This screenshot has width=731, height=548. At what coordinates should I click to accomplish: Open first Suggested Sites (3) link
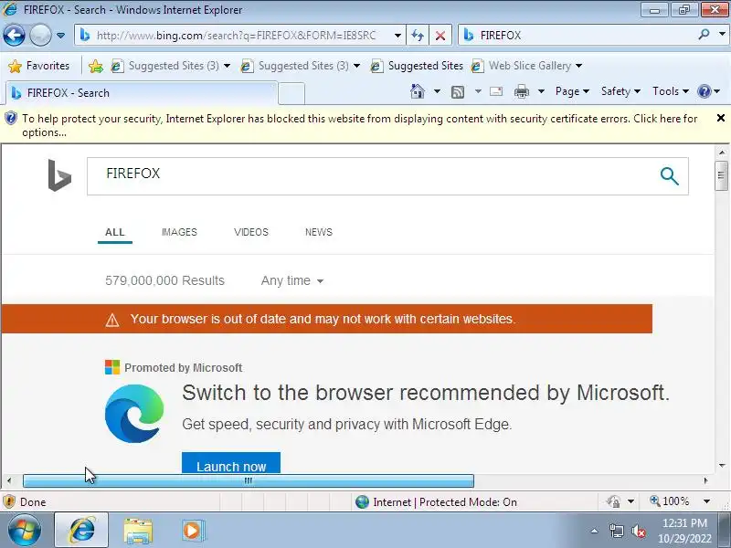[165, 66]
